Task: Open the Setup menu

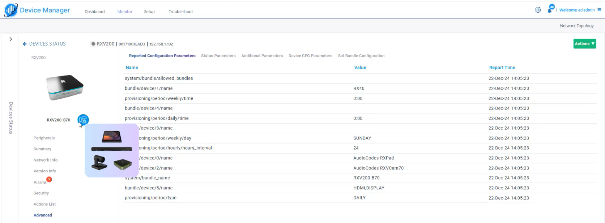Action: click(x=149, y=12)
